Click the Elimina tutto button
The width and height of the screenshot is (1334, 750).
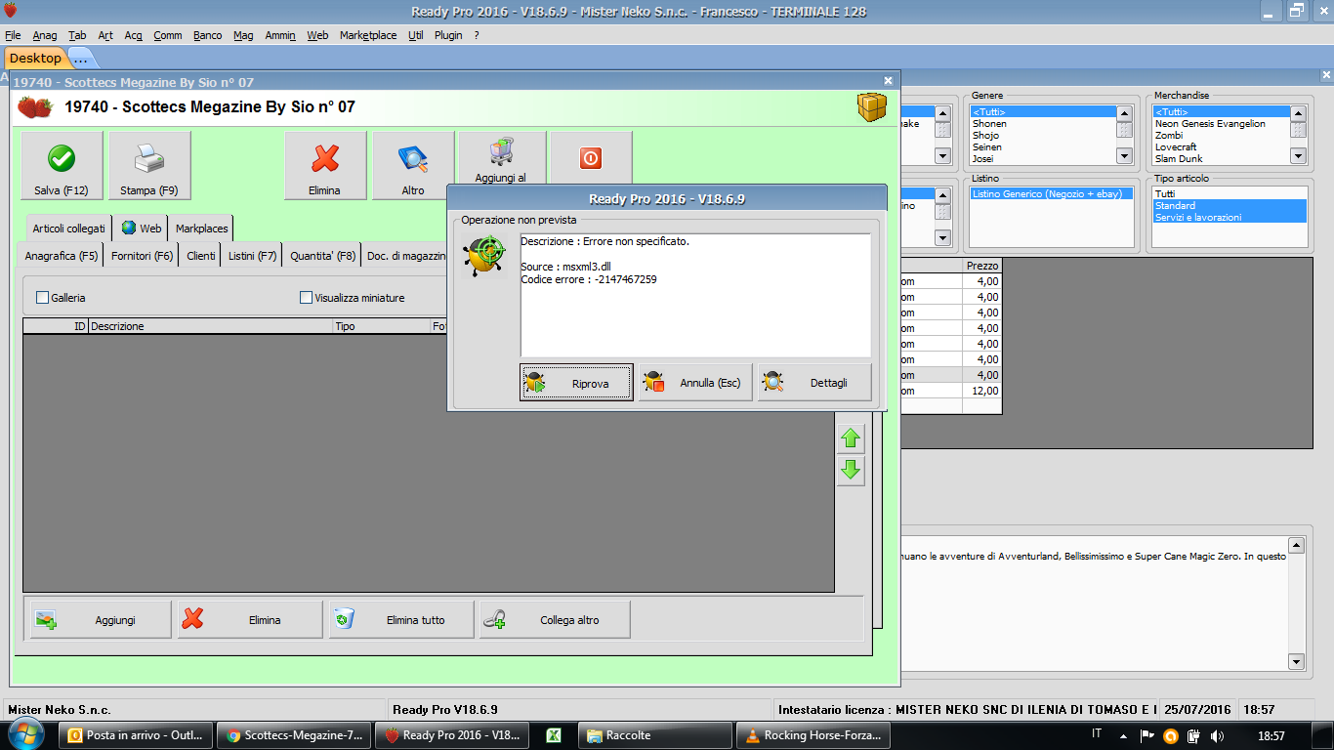point(400,619)
